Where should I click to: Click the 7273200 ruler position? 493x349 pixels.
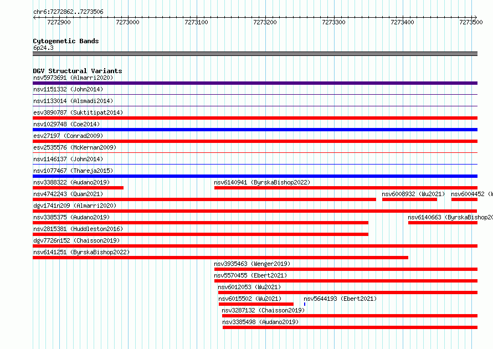click(265, 22)
